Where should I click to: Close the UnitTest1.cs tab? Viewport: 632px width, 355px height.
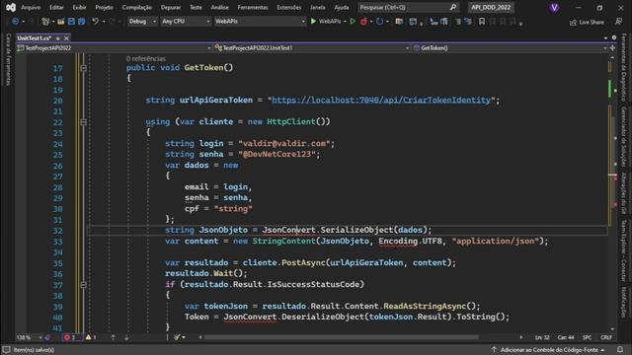pyautogui.click(x=66, y=38)
